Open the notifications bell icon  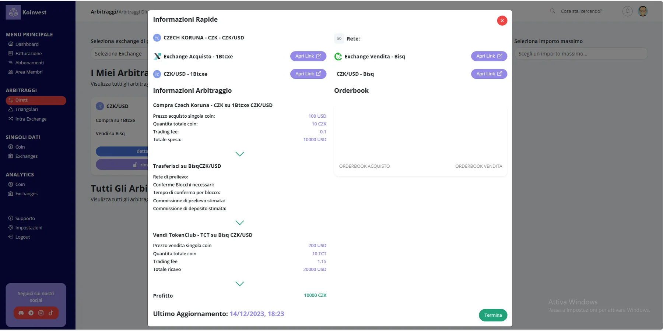627,11
